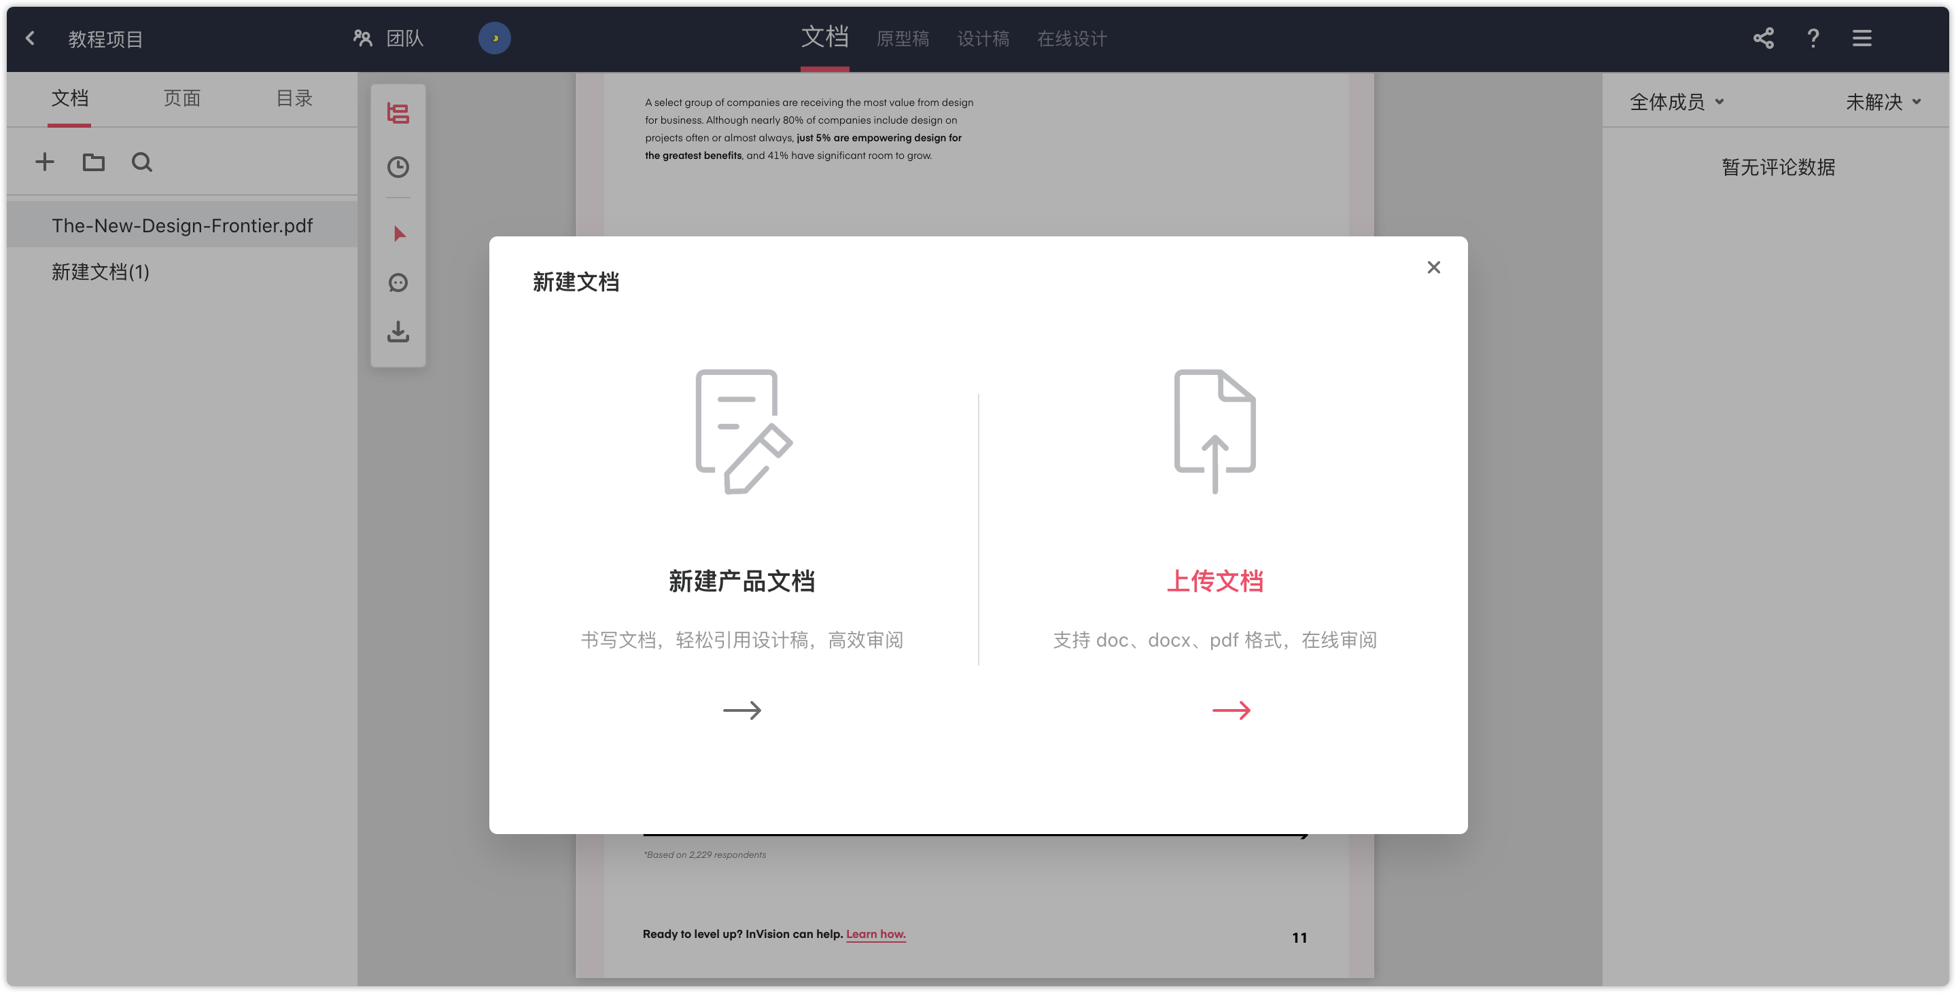The height and width of the screenshot is (993, 1956).
Task: Click red arrow under 上传文档
Action: [1231, 710]
